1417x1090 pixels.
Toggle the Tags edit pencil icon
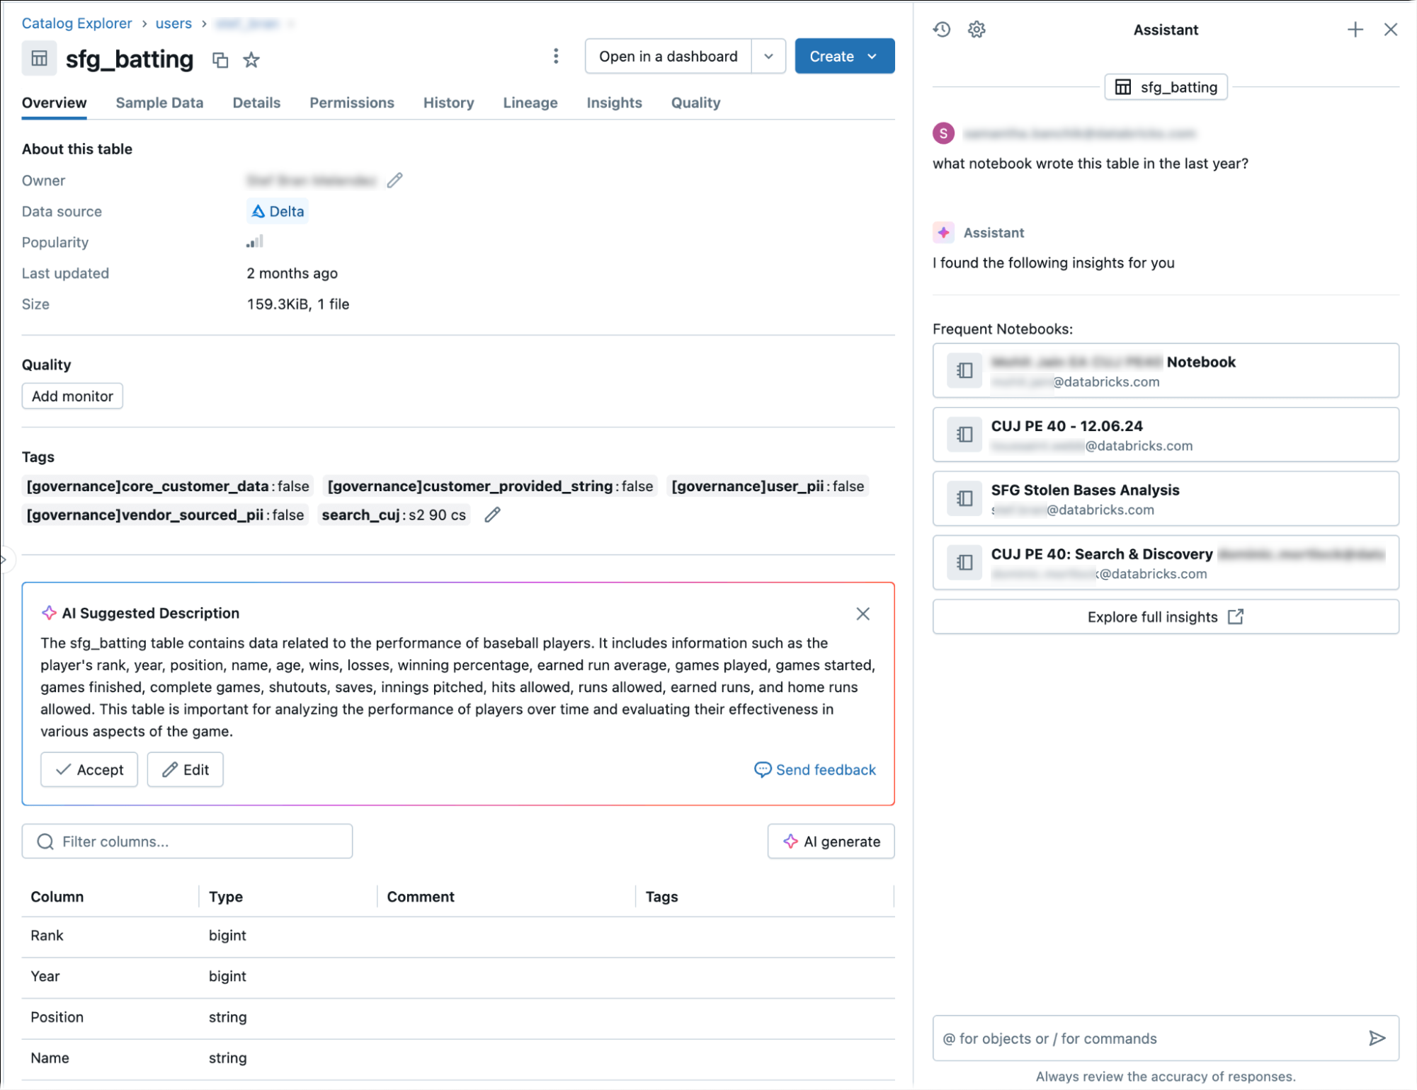coord(491,515)
